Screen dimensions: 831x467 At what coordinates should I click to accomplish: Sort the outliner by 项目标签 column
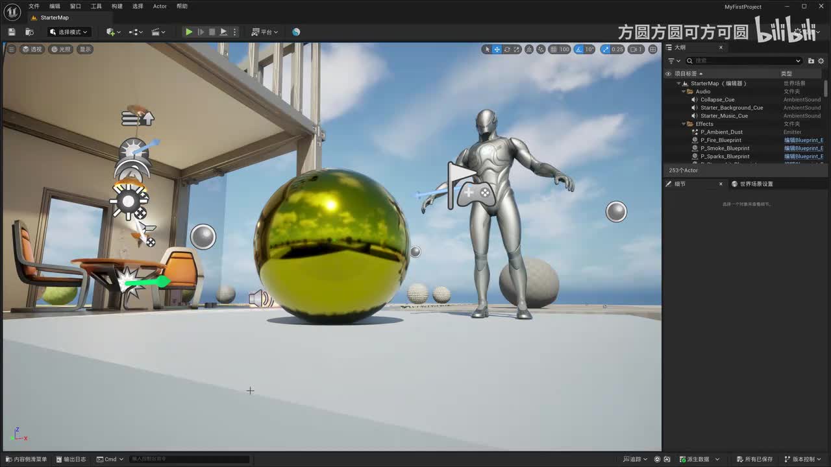[688, 74]
